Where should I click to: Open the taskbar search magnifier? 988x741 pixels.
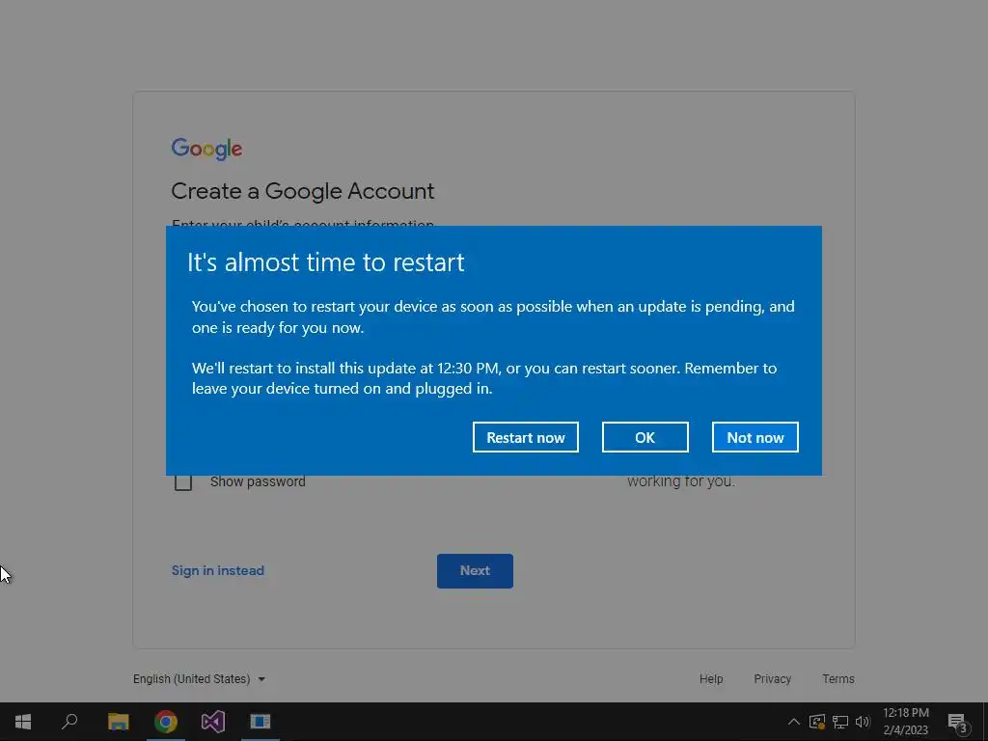(69, 722)
